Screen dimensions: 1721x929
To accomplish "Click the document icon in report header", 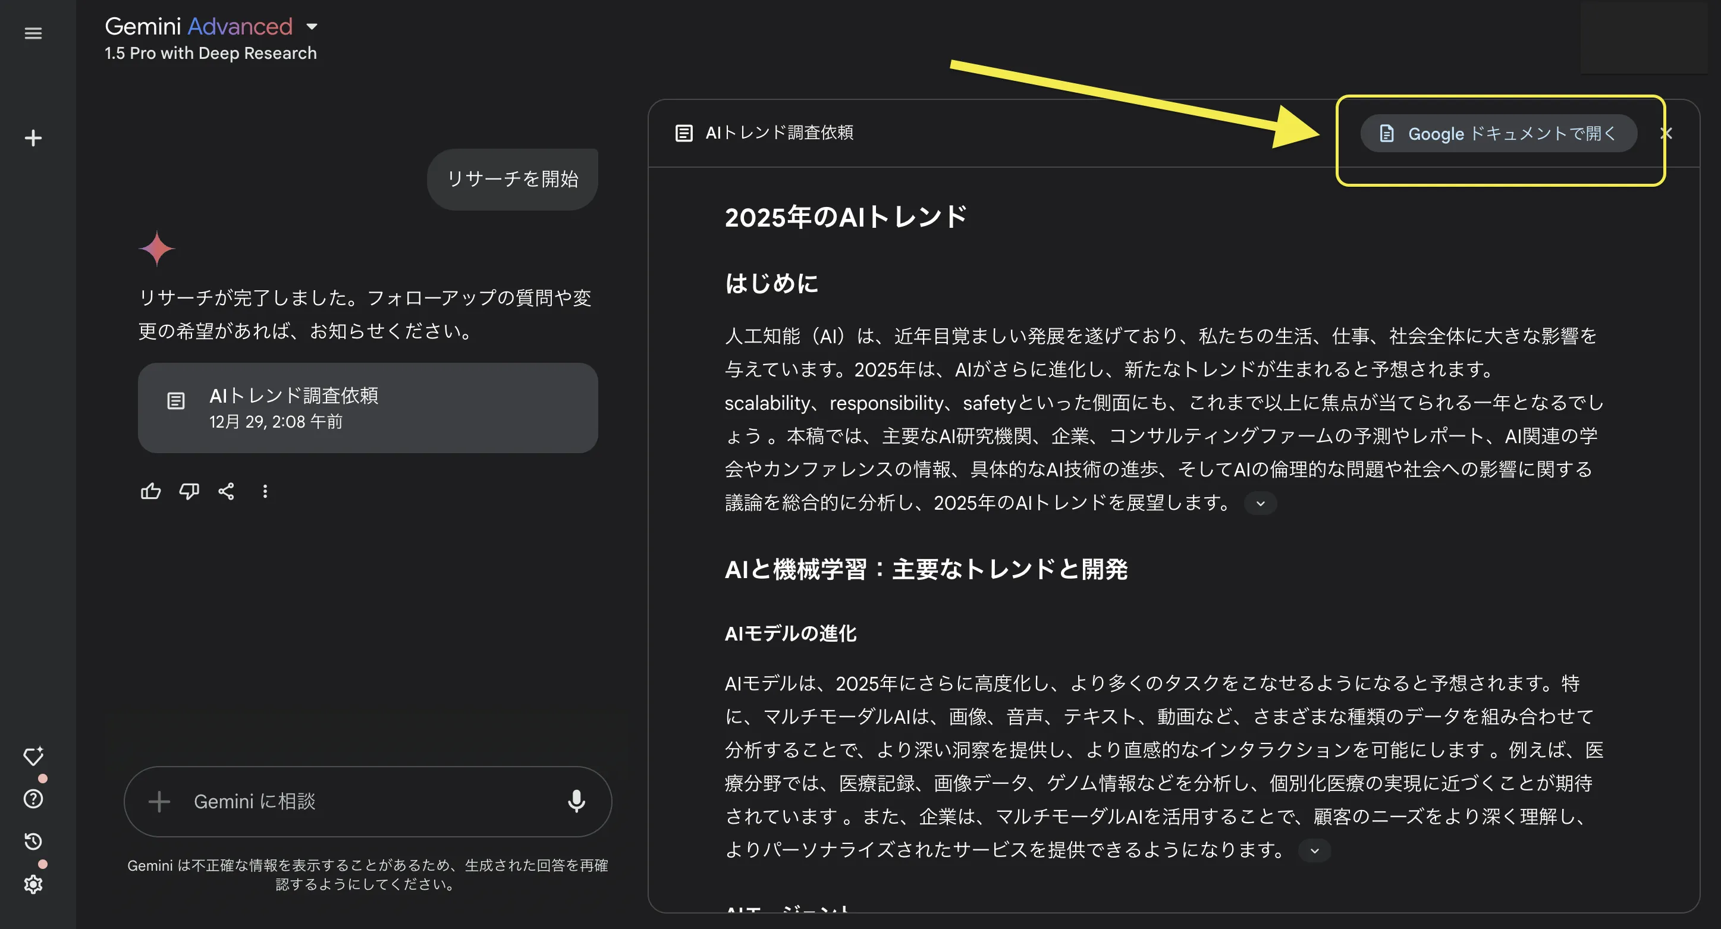I will pyautogui.click(x=683, y=133).
